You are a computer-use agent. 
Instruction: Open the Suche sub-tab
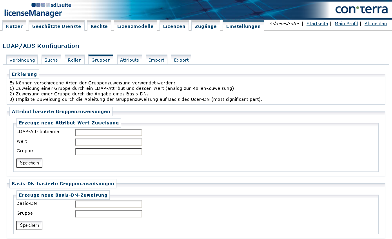point(51,60)
